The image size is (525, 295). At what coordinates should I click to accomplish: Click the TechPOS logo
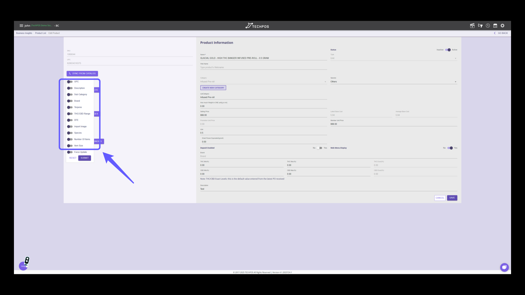point(257,26)
